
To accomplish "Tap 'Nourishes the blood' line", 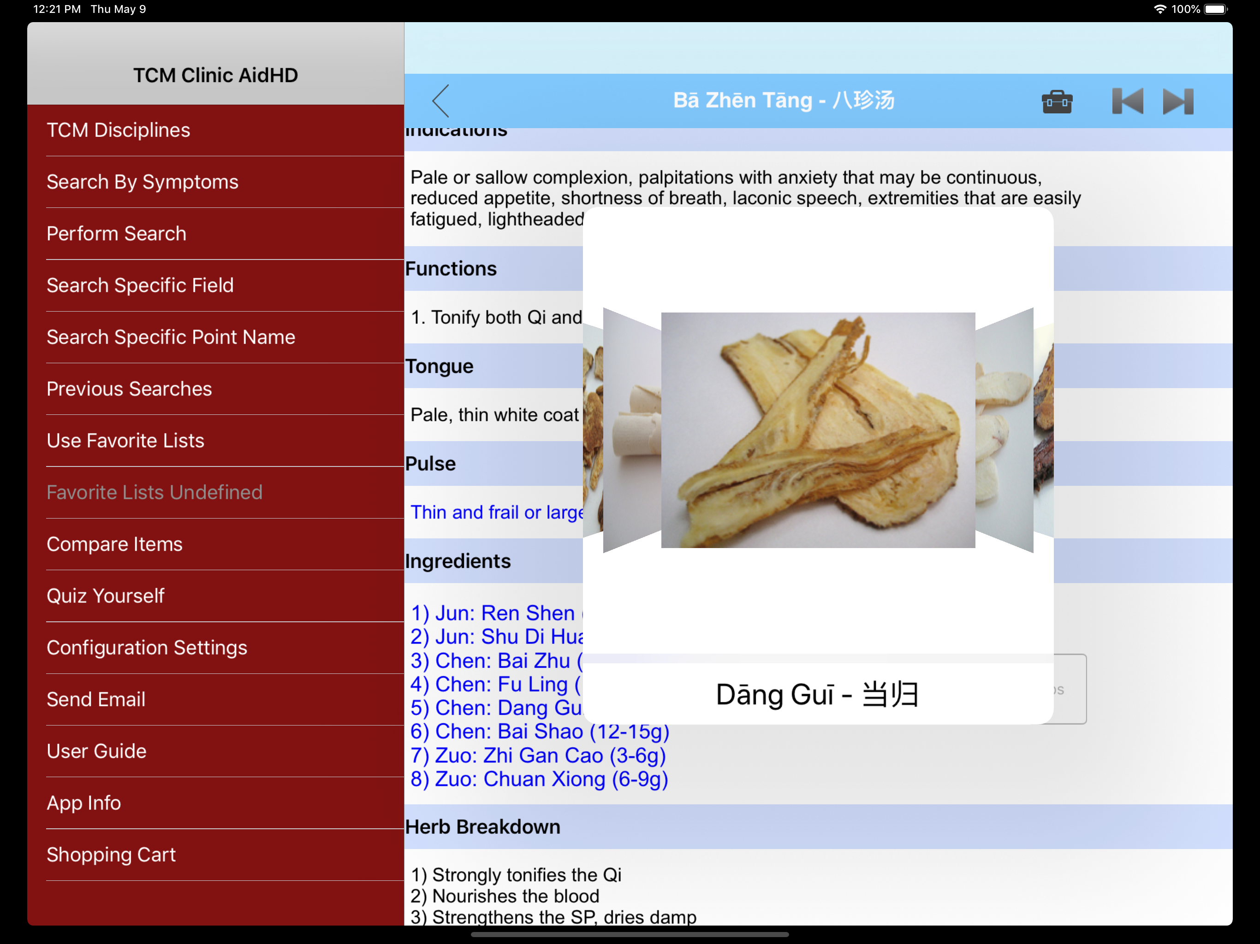I will 505,896.
